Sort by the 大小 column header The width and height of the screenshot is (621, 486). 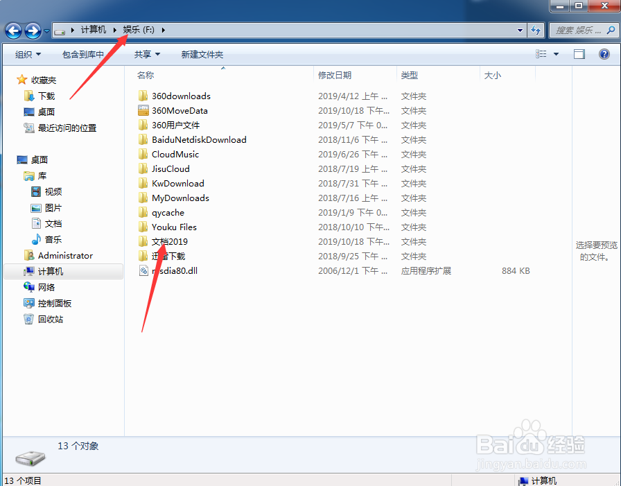point(493,76)
